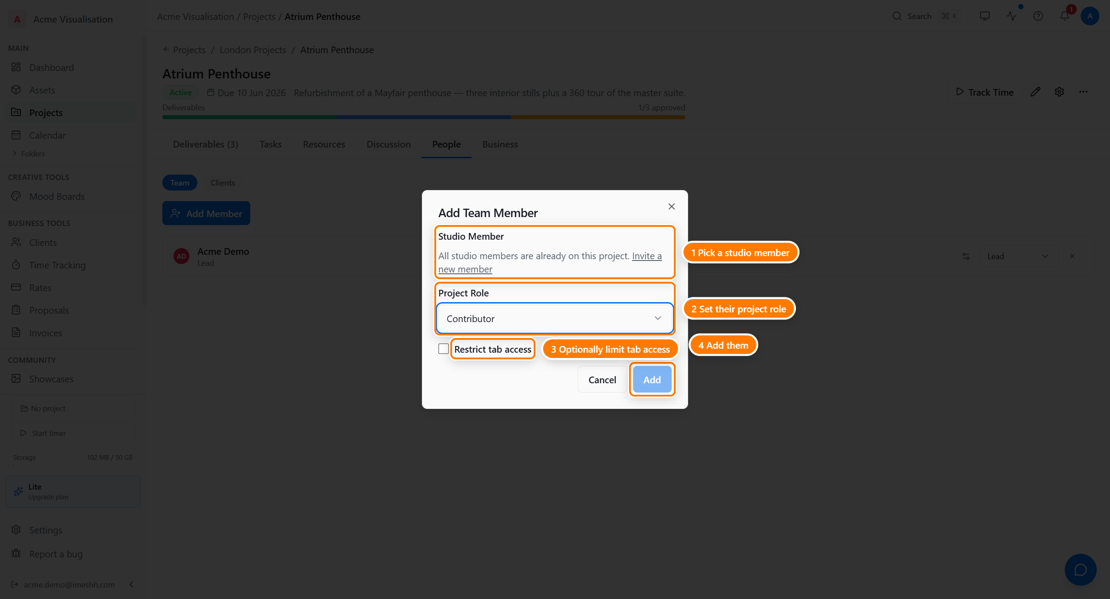Collapse the sidebar with the chevron

[x=131, y=584]
